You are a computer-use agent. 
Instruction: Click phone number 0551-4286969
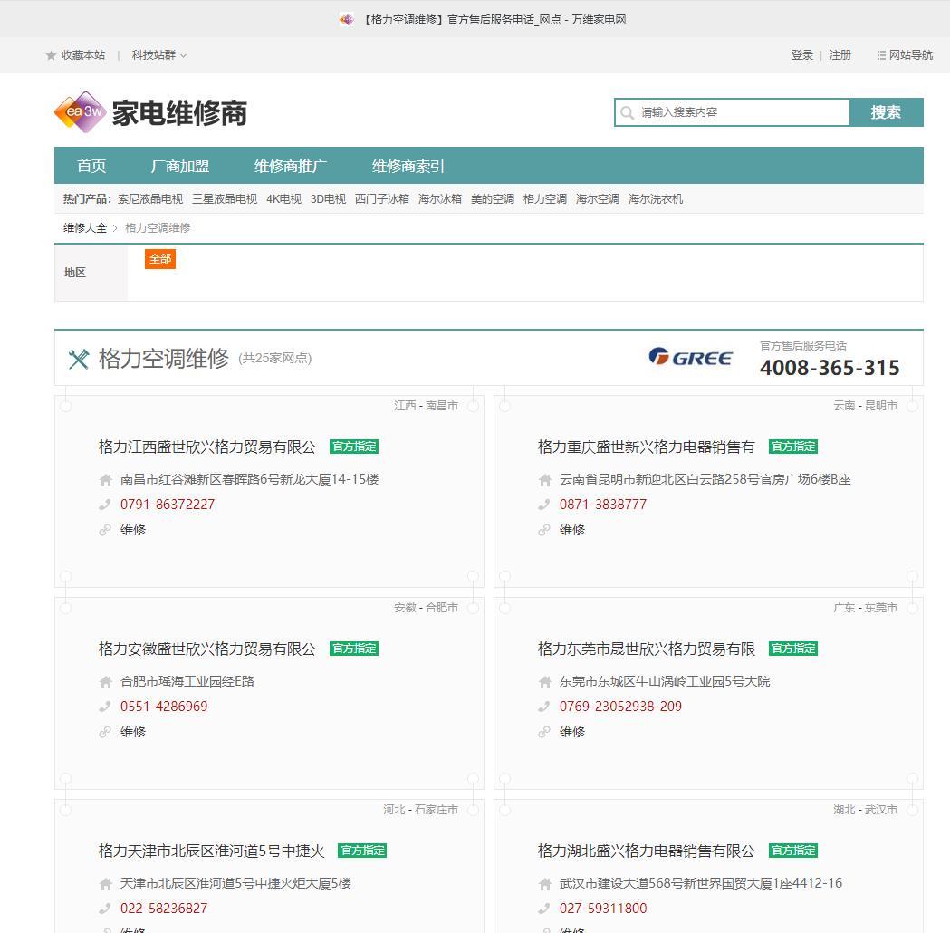[164, 707]
